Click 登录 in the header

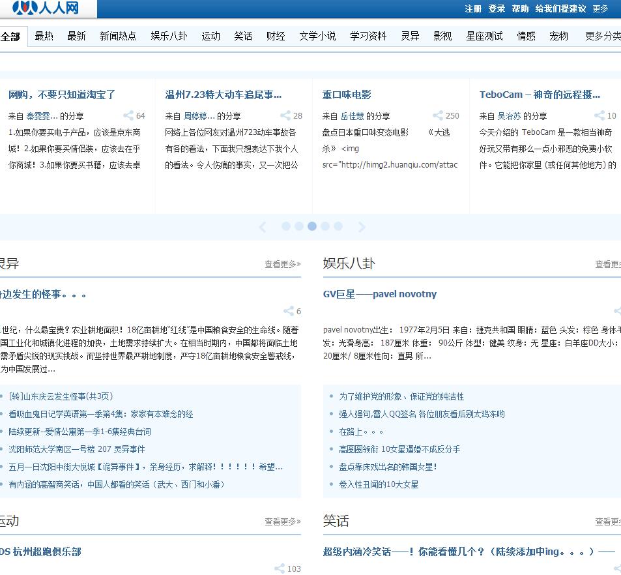click(497, 8)
